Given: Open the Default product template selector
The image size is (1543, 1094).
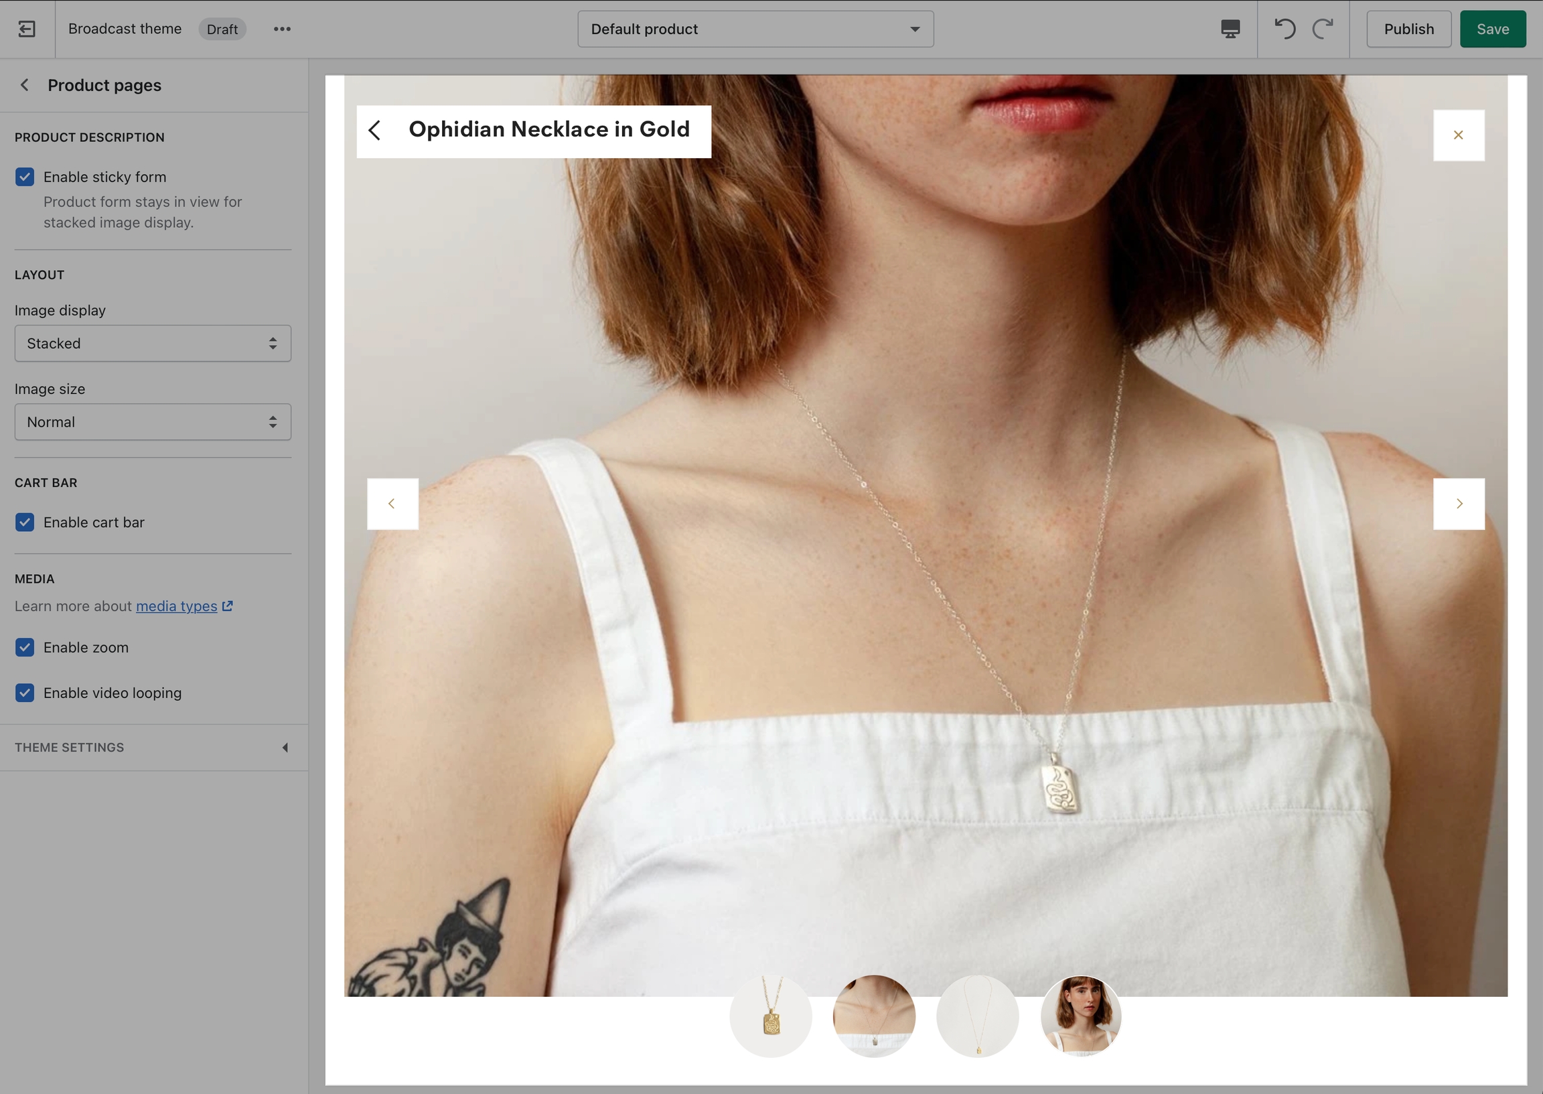Looking at the screenshot, I should [x=755, y=29].
